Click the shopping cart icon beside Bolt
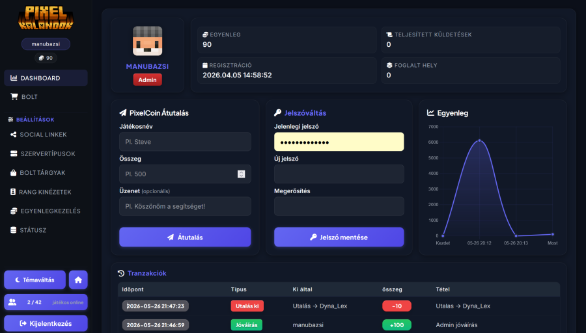 click(x=14, y=97)
